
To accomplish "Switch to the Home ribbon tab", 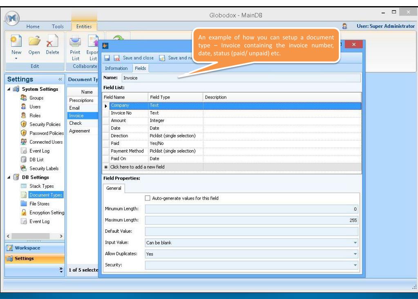I will coord(33,27).
